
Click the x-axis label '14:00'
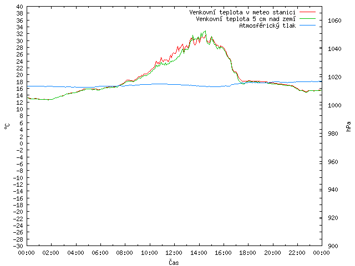click(x=199, y=253)
